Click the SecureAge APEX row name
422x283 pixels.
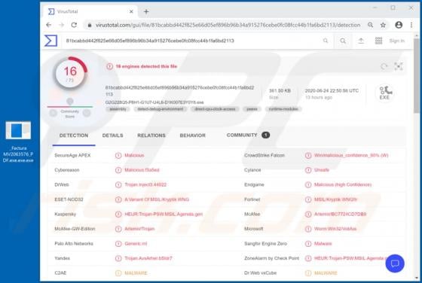72,155
